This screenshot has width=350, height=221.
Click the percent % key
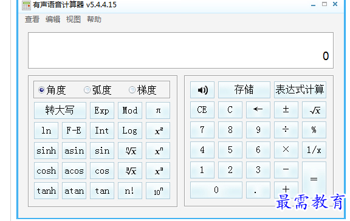(314, 130)
